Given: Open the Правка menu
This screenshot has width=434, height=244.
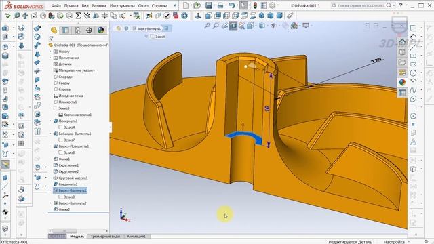Looking at the screenshot, I should [71, 5].
